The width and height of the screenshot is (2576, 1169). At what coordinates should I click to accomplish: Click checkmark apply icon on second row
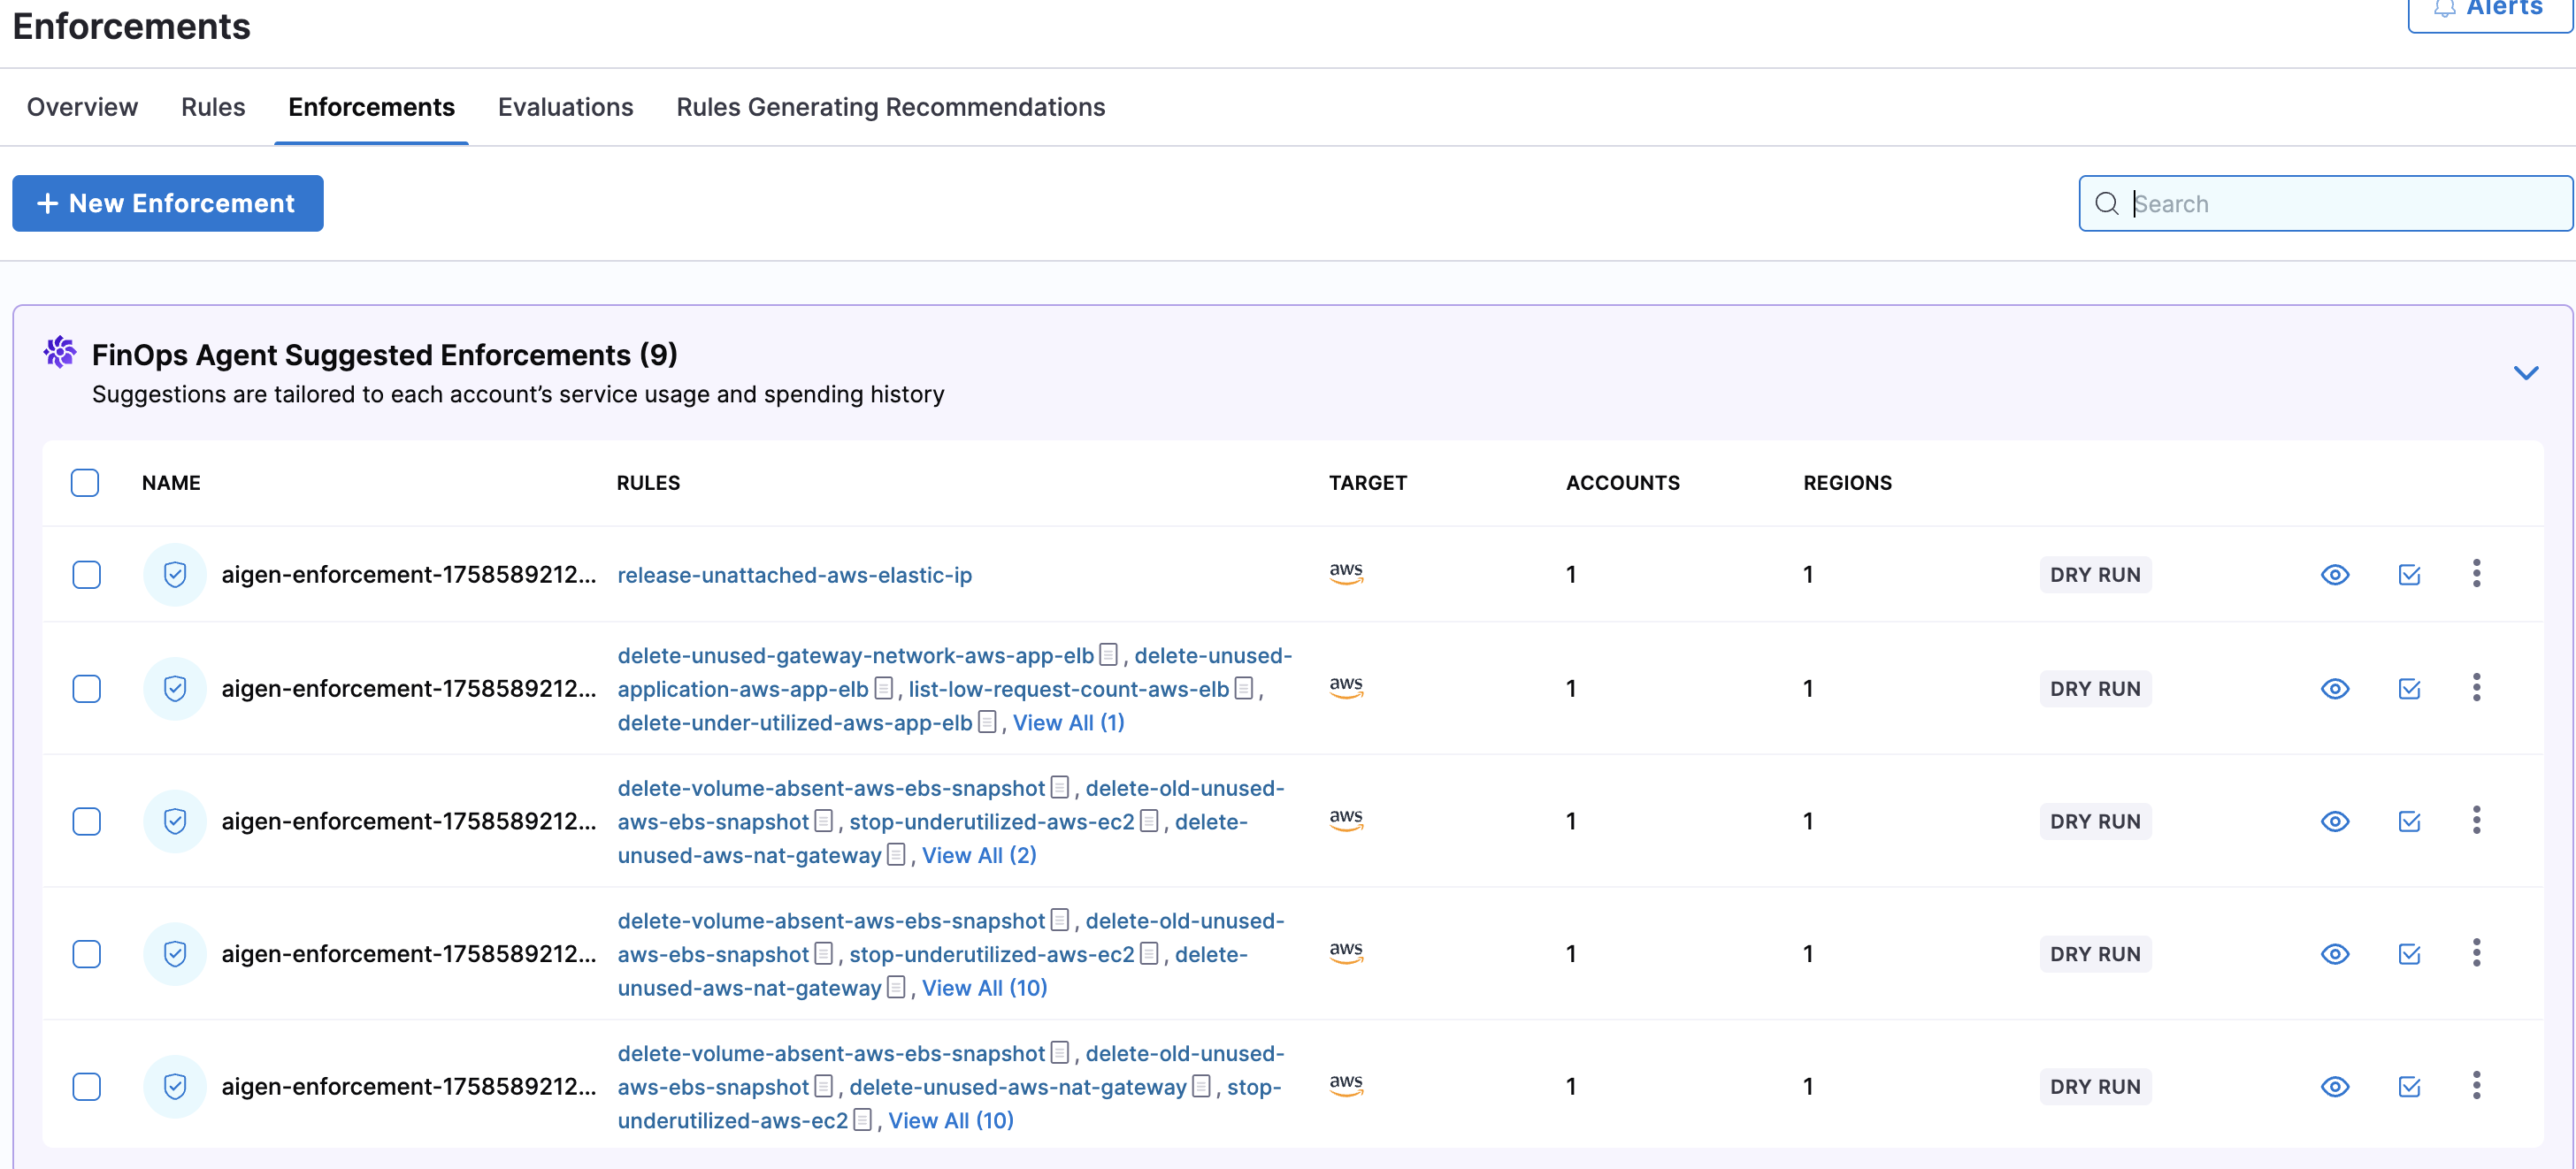[x=2408, y=689]
